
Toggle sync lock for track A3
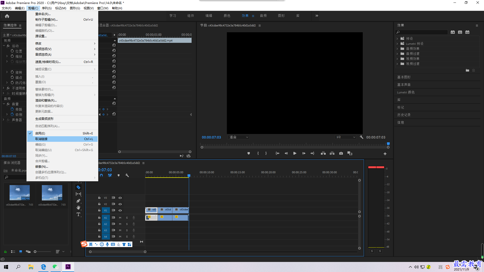(x=113, y=230)
